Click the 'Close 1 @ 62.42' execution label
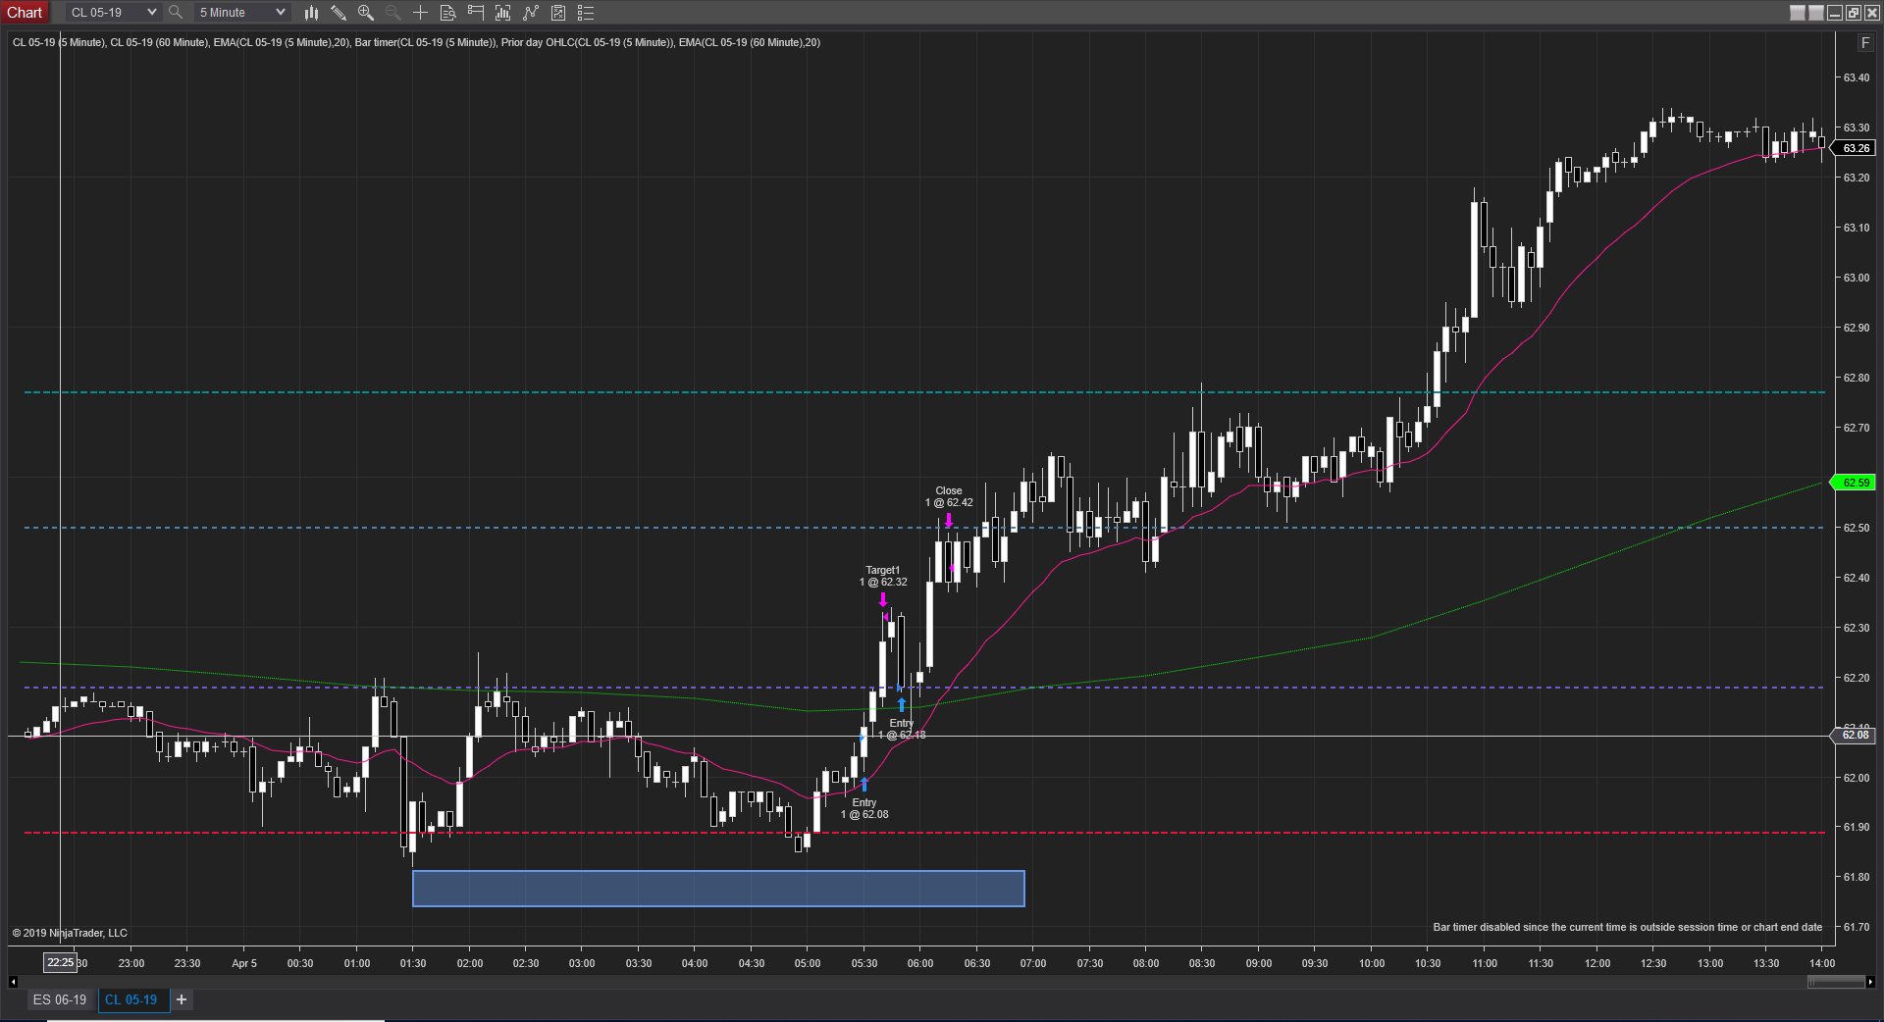Image resolution: width=1884 pixels, height=1022 pixels. pos(949,496)
